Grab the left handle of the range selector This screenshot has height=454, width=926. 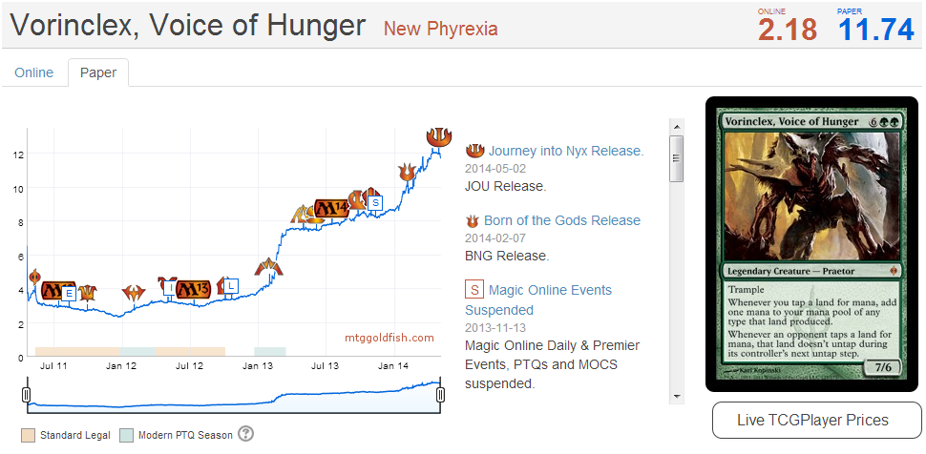[27, 395]
